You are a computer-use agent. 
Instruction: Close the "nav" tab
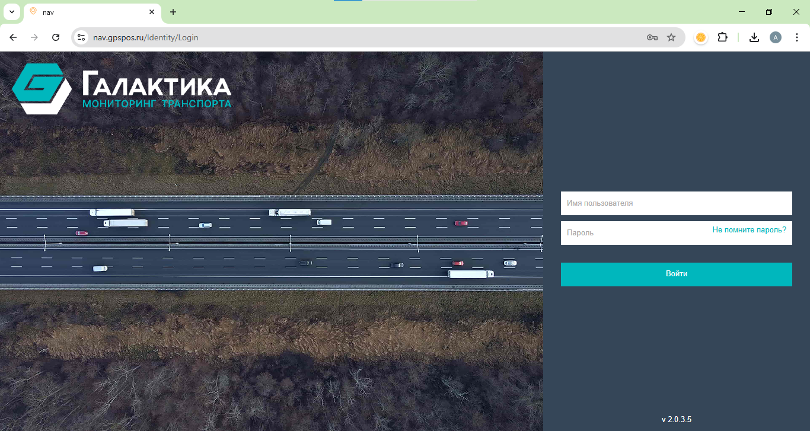click(x=152, y=12)
